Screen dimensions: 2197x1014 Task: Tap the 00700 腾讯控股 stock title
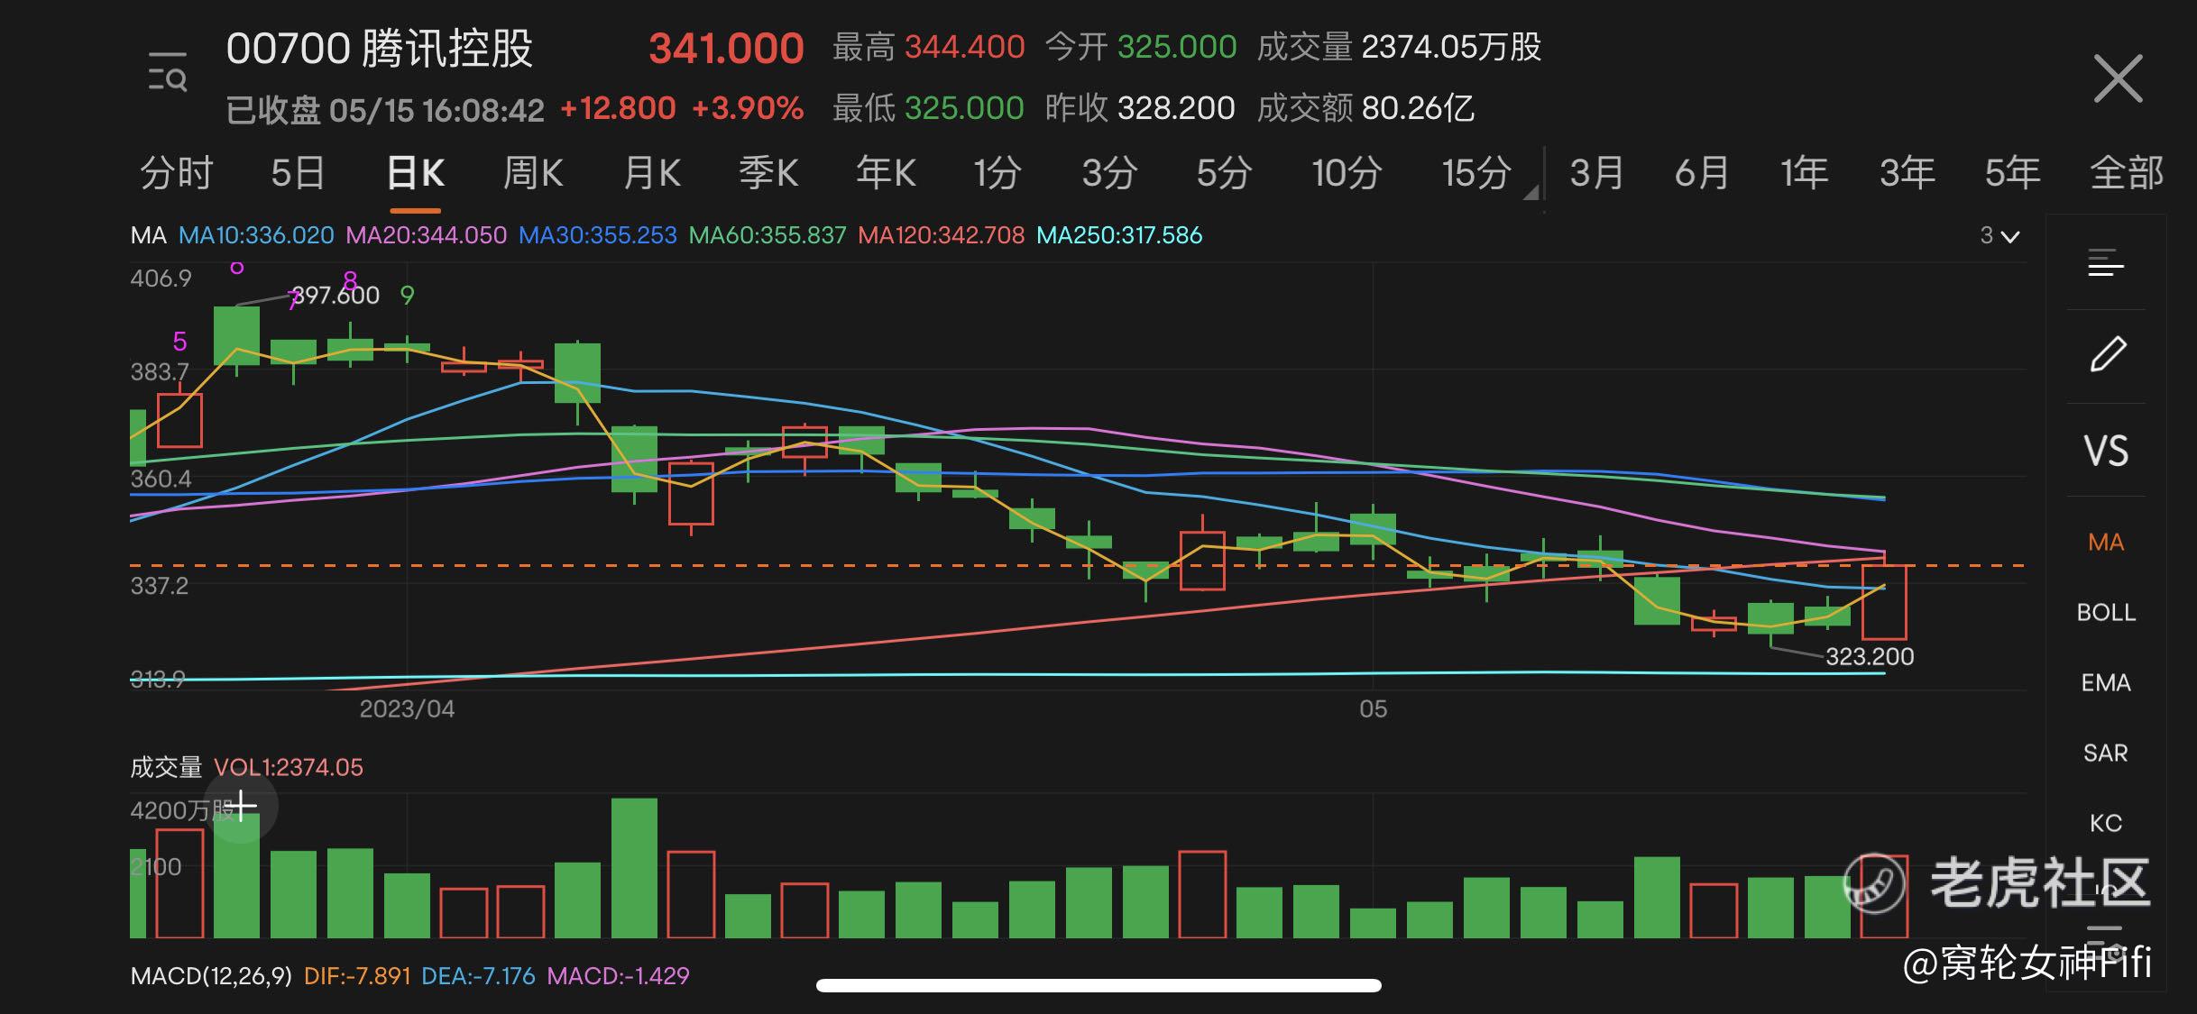pyautogui.click(x=380, y=49)
